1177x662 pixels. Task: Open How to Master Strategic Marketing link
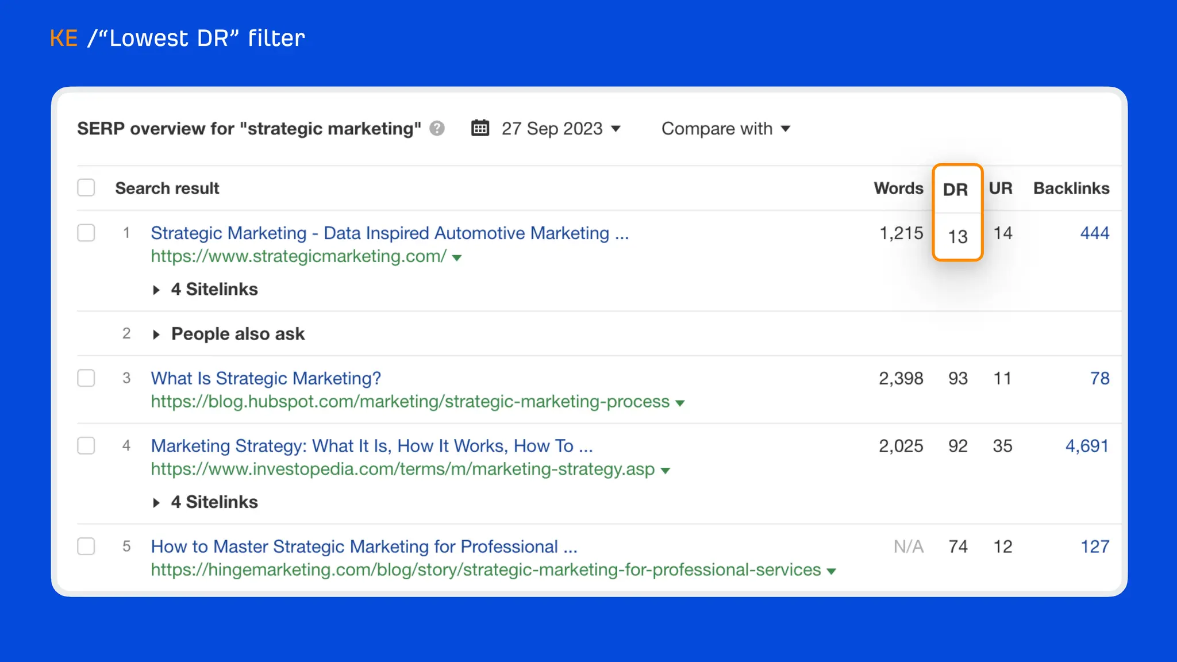[364, 546]
